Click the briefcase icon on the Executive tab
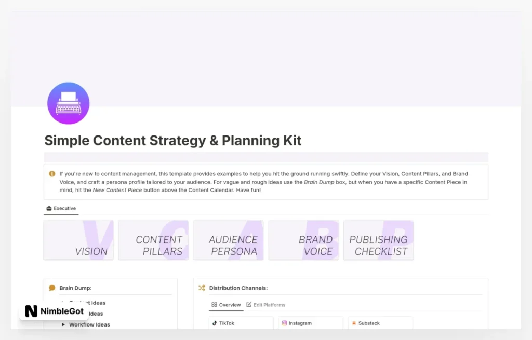The height and width of the screenshot is (340, 532). (x=48, y=208)
